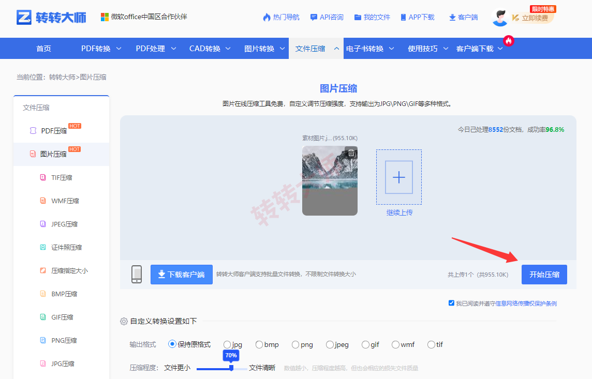Click the red fire badge on 客户端下载
Screen dimensions: 592x379
(x=509, y=41)
